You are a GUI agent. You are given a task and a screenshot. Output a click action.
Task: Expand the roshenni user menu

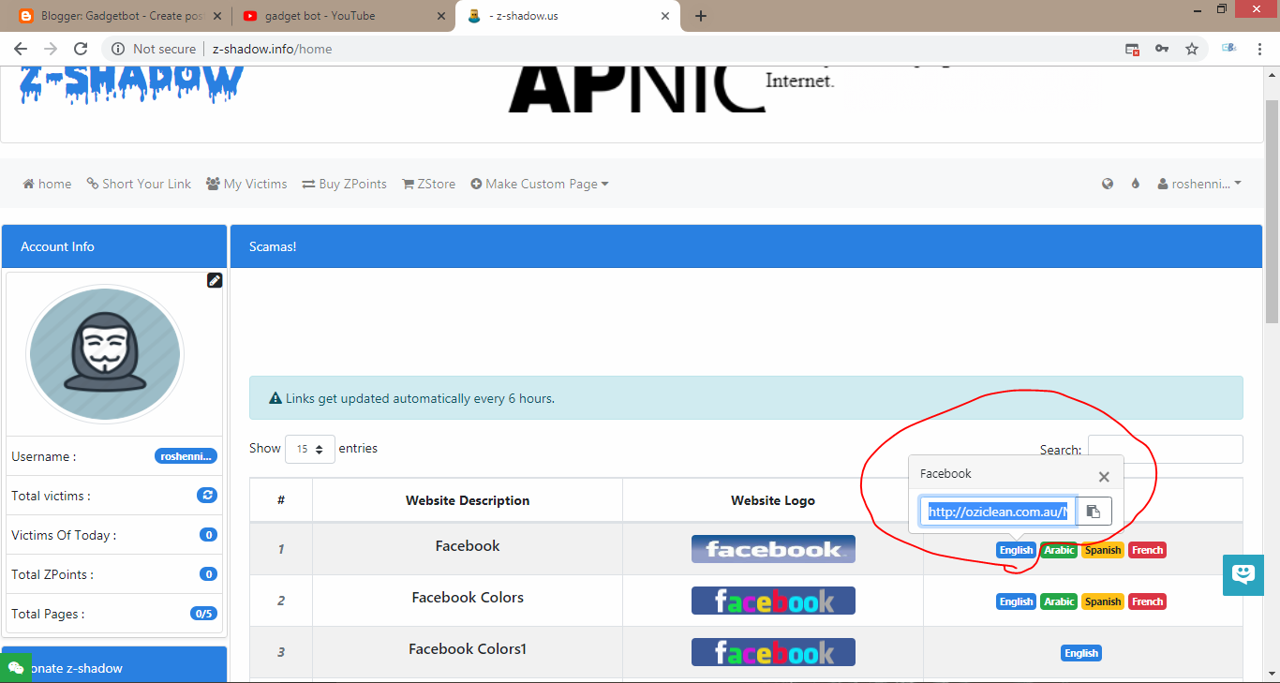[x=1199, y=184]
